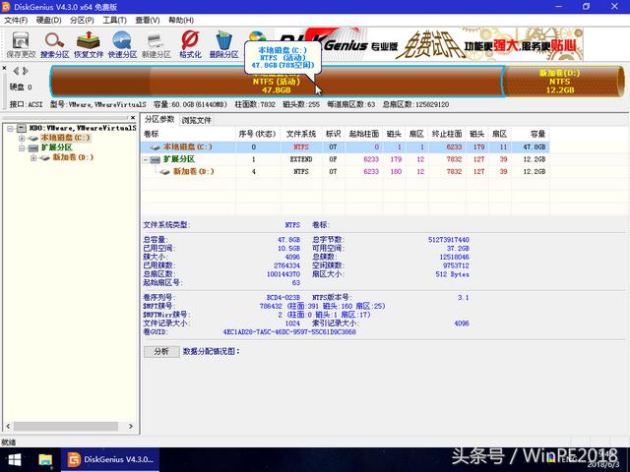Screen dimensions: 630x472
Task: Click the Delete Partition (删除分区) icon
Action: [223, 44]
